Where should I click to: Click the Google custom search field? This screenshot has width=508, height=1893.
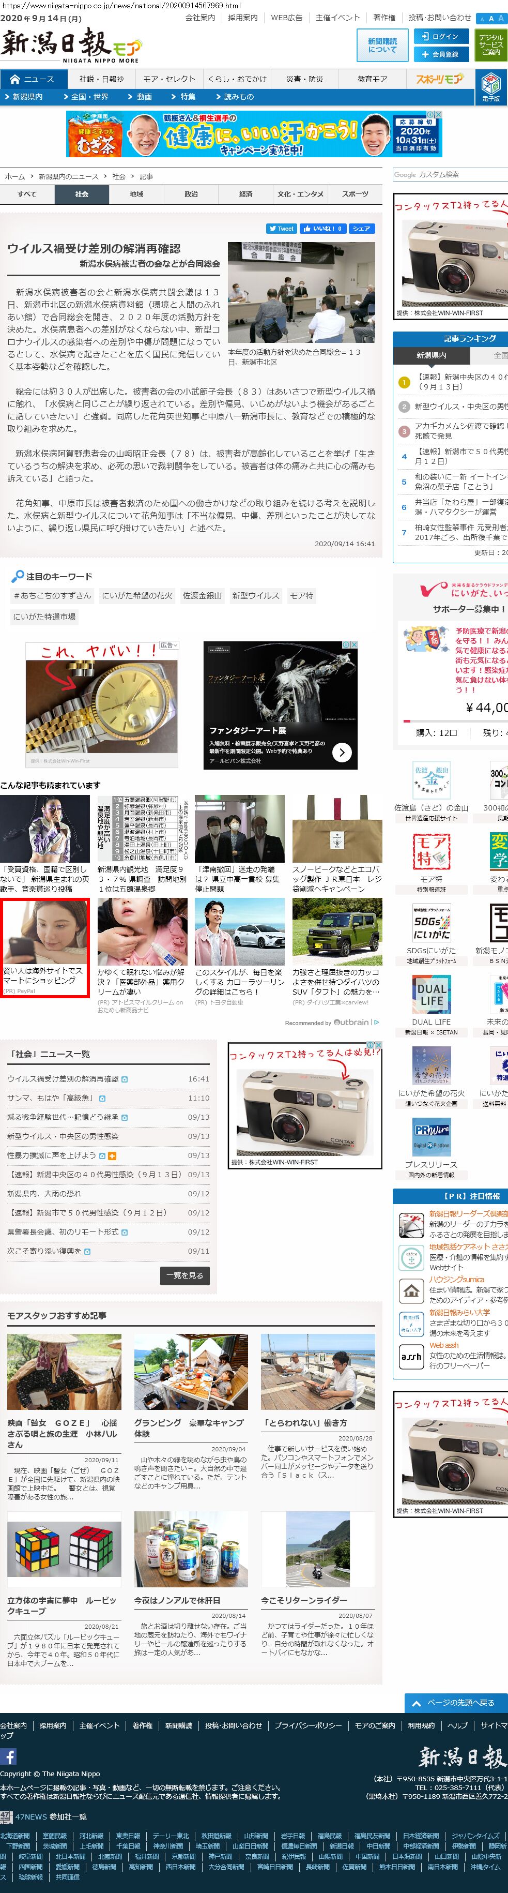449,175
